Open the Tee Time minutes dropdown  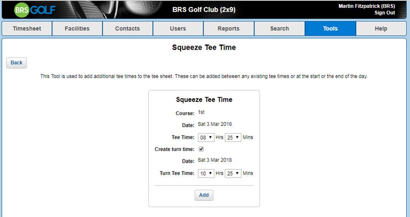click(233, 137)
